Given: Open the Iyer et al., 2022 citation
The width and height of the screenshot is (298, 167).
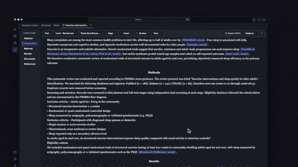Looking at the screenshot, I should pos(237,54).
